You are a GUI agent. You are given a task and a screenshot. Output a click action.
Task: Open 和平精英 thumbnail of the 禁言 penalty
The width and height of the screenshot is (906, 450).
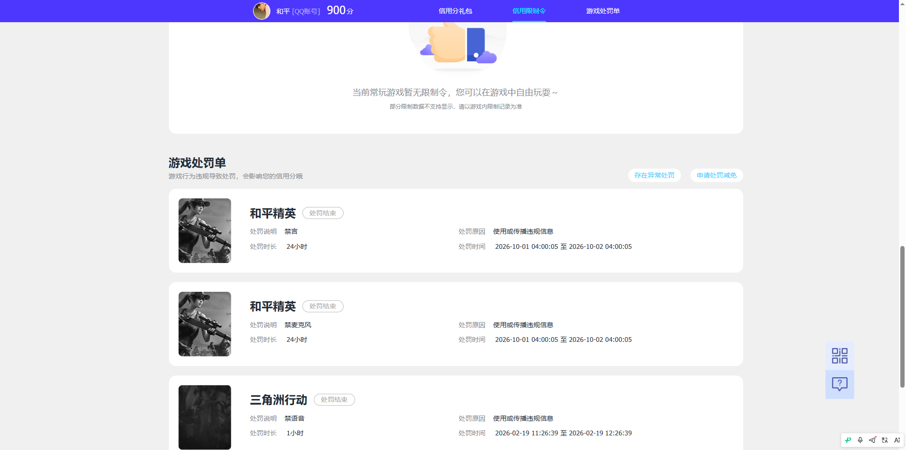[205, 230]
